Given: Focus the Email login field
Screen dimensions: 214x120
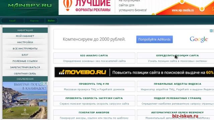Looking at the screenshot, I should (12, 21).
